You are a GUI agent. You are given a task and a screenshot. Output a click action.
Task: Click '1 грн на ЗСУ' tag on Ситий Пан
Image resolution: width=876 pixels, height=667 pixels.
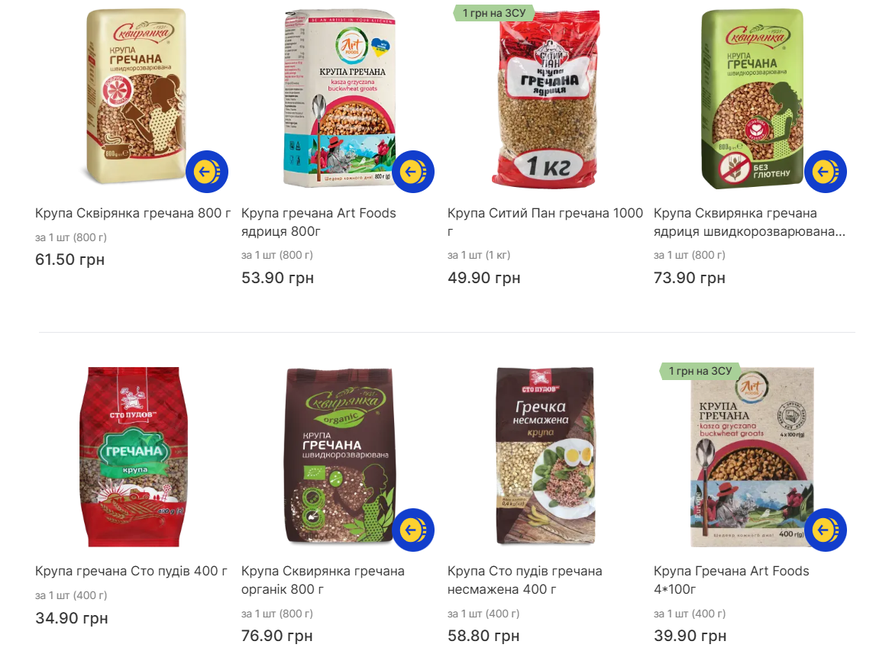pyautogui.click(x=493, y=13)
